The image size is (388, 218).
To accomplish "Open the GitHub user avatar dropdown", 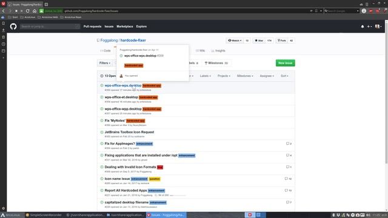I will point(378,27).
